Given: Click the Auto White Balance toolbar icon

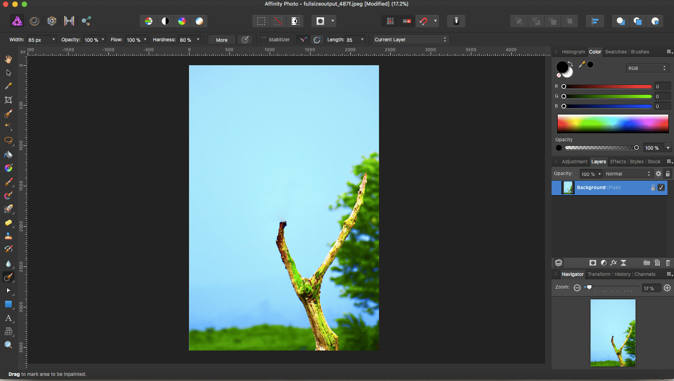Looking at the screenshot, I should pos(199,21).
